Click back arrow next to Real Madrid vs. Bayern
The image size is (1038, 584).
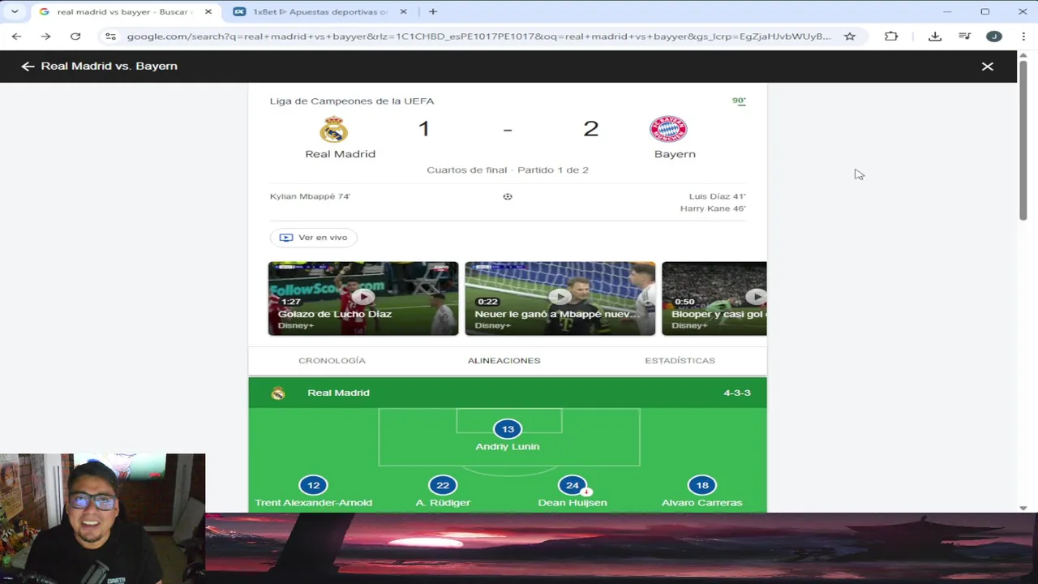(28, 67)
